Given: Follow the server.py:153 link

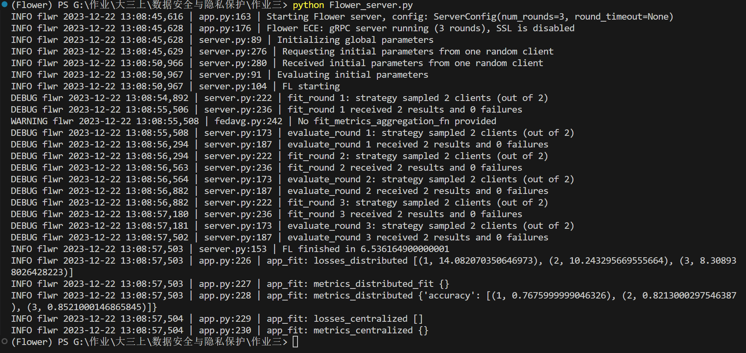Looking at the screenshot, I should 233,249.
